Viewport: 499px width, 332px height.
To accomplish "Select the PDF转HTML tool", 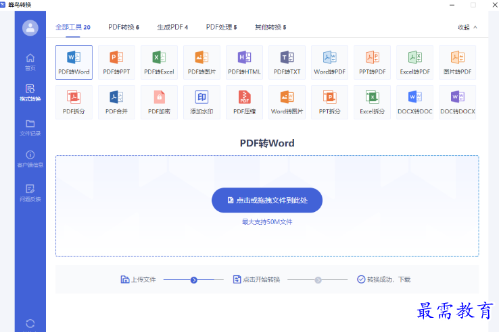I will 244,62.
